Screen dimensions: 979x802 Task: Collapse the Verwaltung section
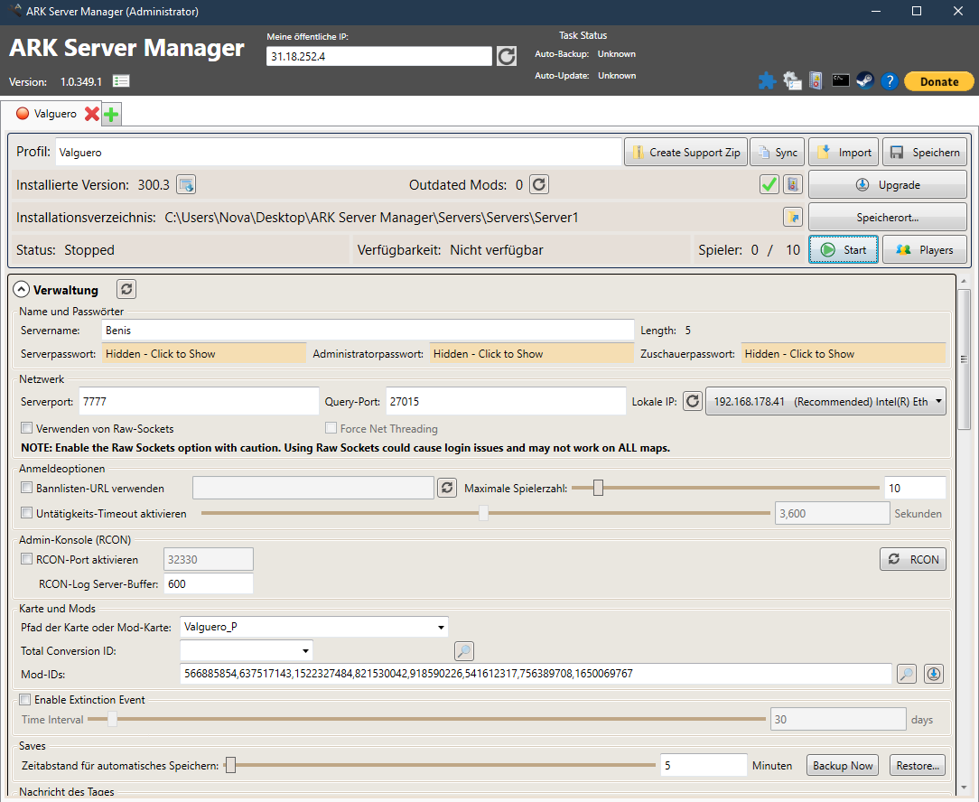[21, 290]
